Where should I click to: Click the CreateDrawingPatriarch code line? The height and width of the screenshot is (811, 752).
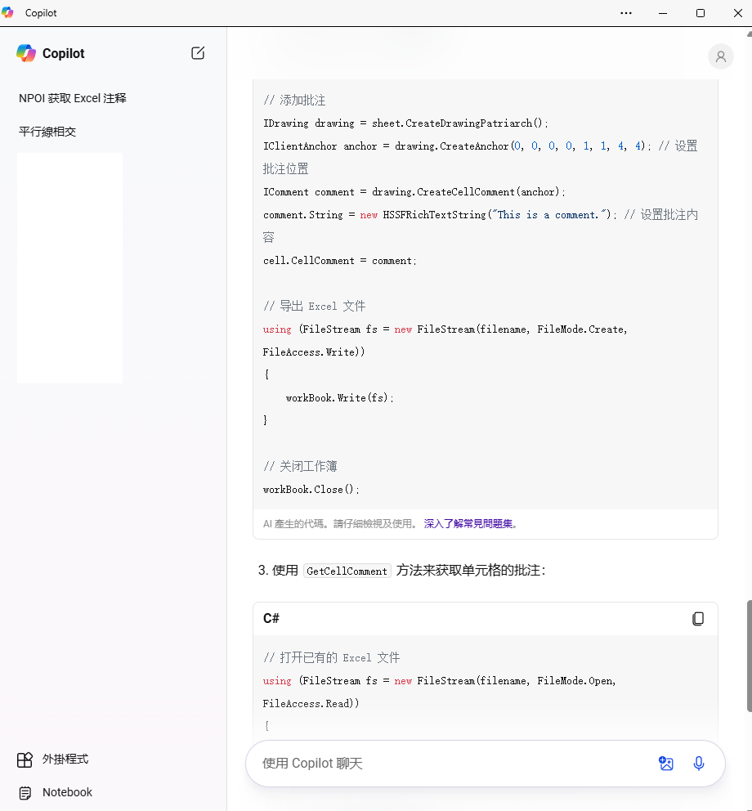click(x=405, y=123)
